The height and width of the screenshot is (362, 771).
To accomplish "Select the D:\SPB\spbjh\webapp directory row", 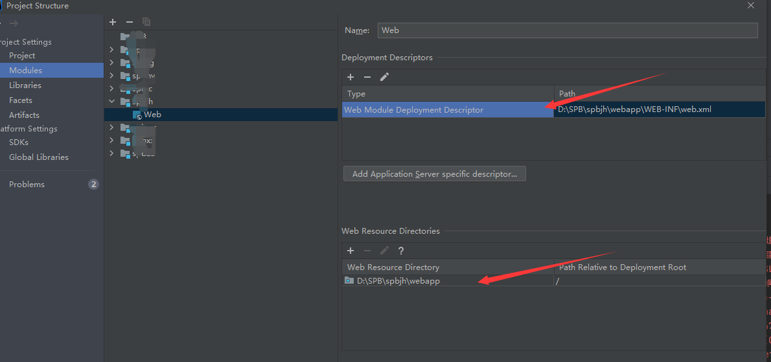I will click(448, 280).
